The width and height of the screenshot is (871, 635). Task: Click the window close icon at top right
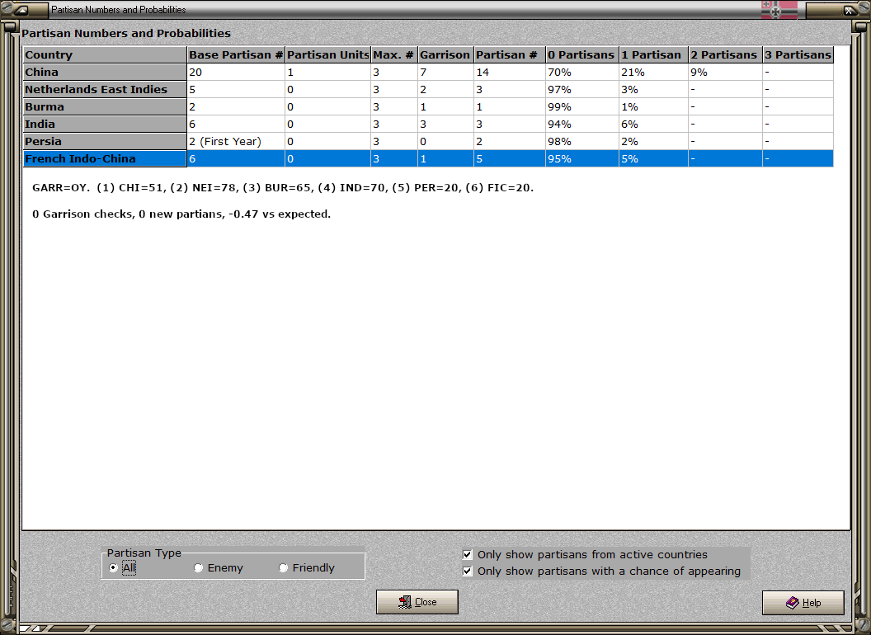tap(850, 10)
